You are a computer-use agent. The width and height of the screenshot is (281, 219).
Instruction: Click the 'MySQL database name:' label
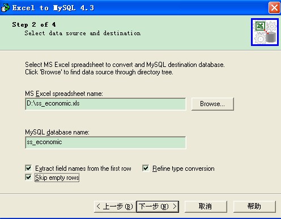point(57,132)
